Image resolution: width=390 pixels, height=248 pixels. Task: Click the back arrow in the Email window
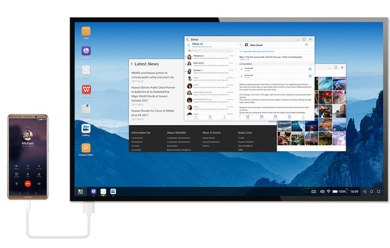tap(187, 38)
